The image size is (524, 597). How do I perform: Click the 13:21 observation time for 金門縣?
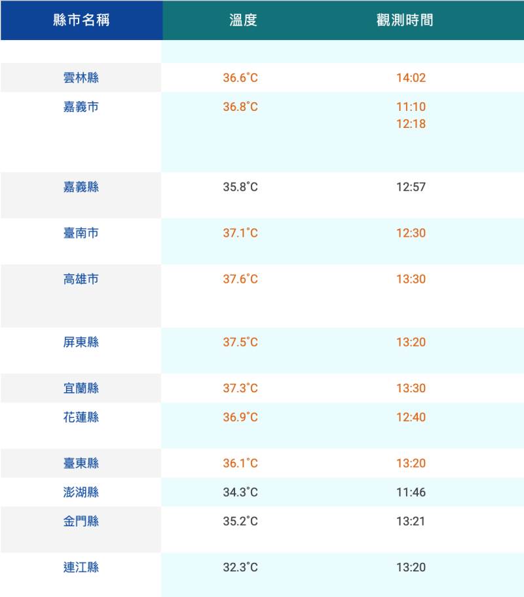pyautogui.click(x=411, y=521)
